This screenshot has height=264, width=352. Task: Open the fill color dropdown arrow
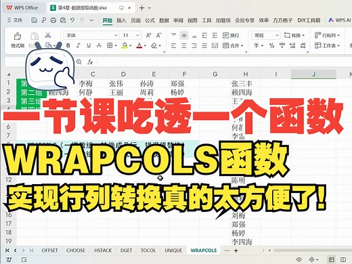point(131,45)
